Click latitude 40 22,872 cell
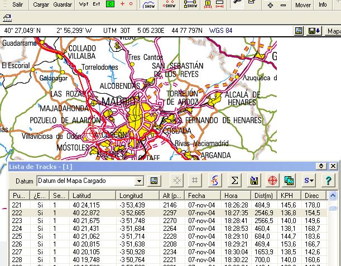341x266 pixels. pyautogui.click(x=93, y=213)
